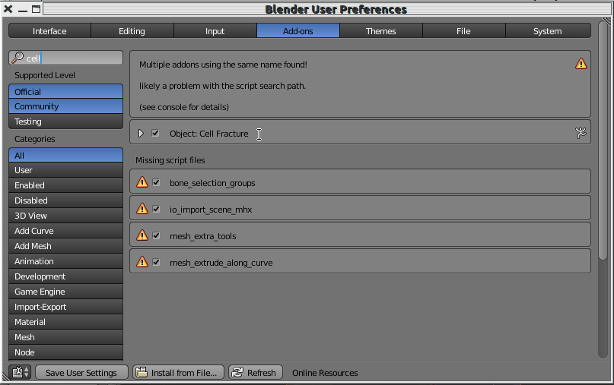Select the Import-Export category
The image size is (614, 385).
65,307
